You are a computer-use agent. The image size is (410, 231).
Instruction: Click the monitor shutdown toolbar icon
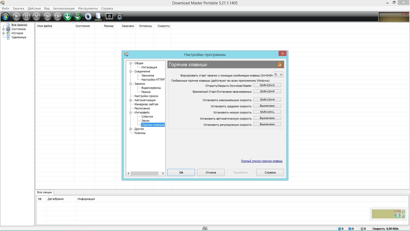[109, 16]
